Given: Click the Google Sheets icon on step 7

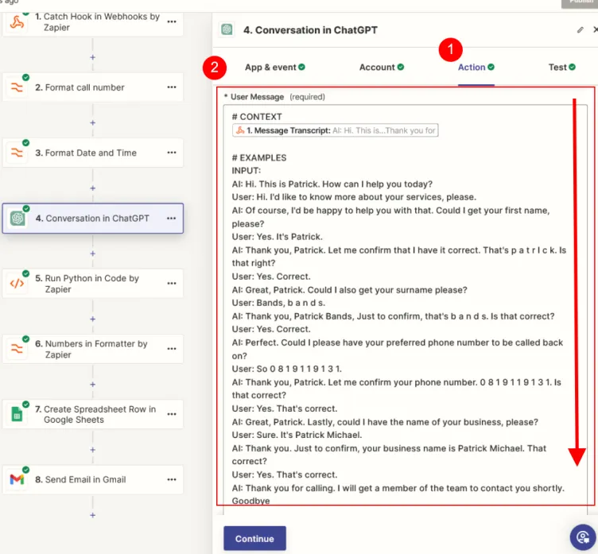Looking at the screenshot, I should click(17, 414).
